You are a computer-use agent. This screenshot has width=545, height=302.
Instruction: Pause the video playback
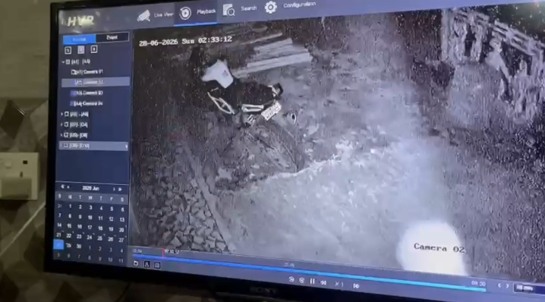[312, 282]
